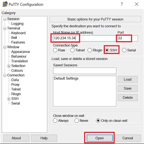Click the Port number field
The width and height of the screenshot is (144, 144).
click(127, 38)
